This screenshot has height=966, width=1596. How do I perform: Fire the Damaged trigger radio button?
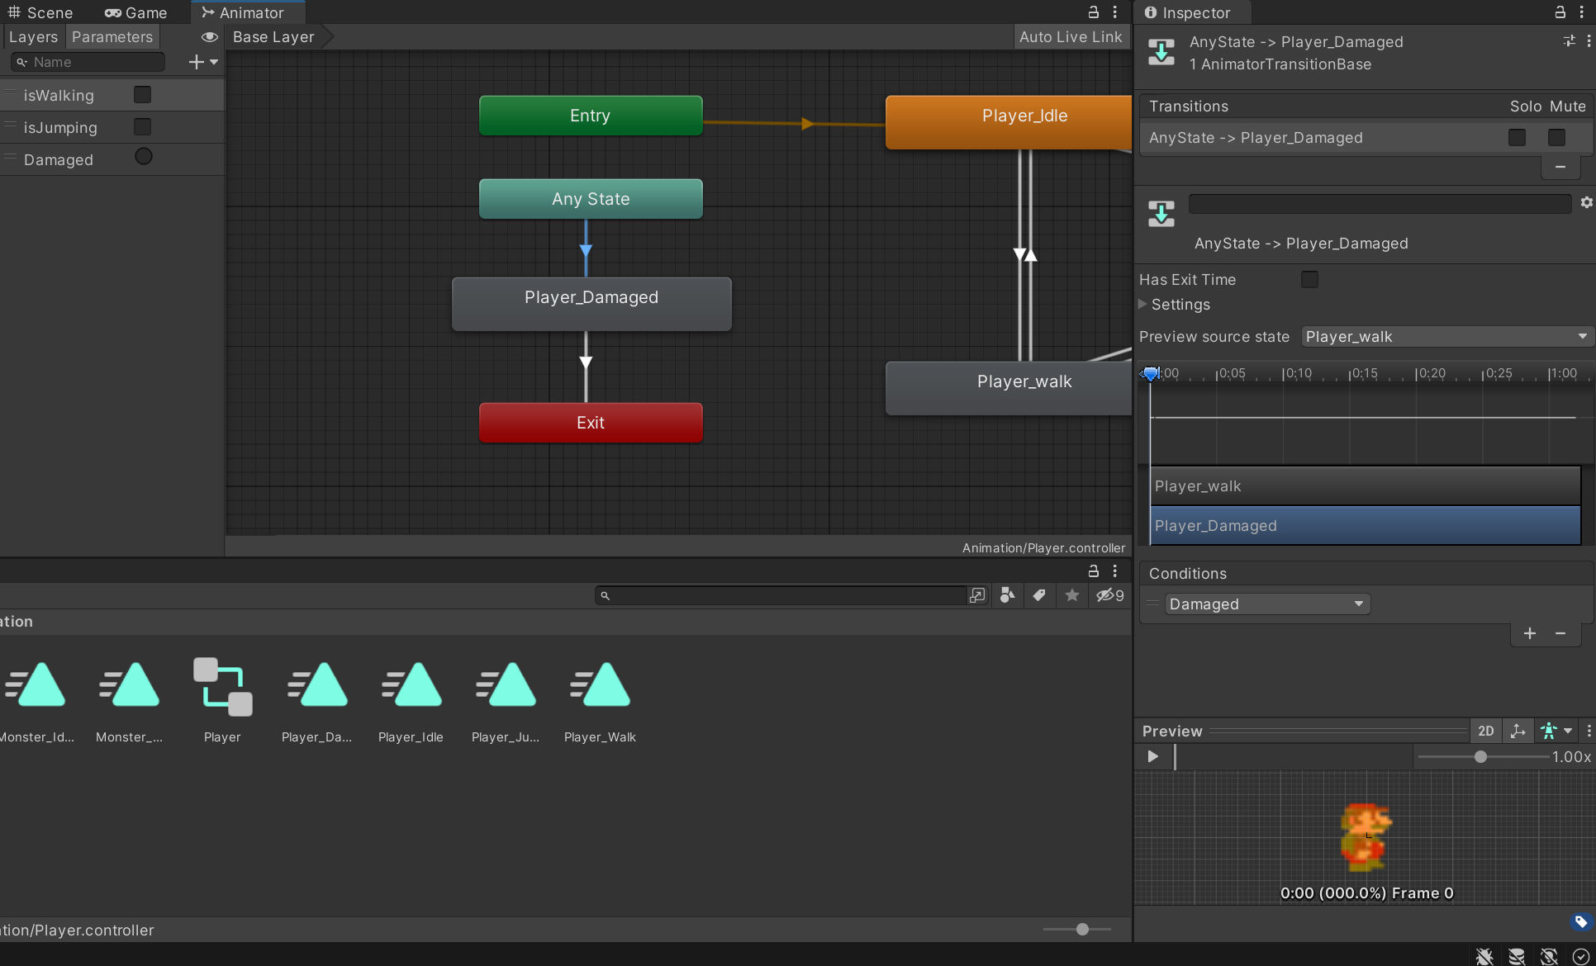(143, 157)
